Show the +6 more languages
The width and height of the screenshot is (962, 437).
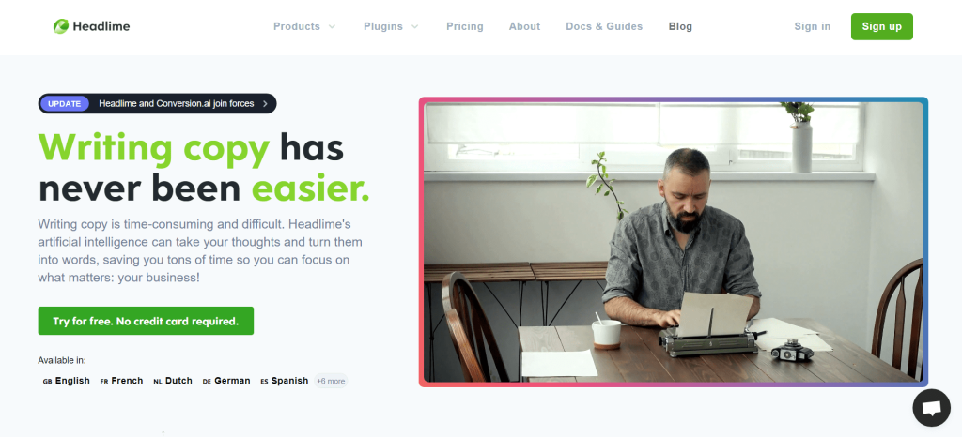pyautogui.click(x=331, y=381)
